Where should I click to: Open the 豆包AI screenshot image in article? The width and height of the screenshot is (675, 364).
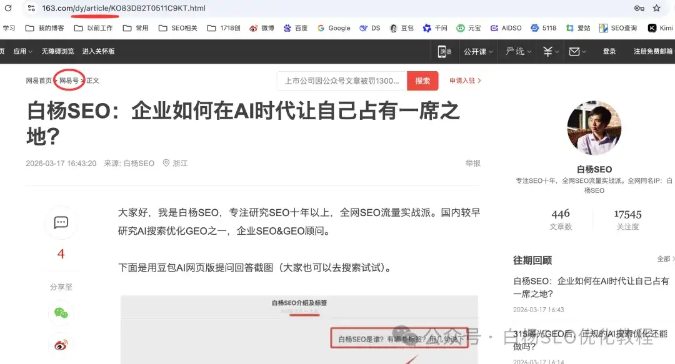299,330
